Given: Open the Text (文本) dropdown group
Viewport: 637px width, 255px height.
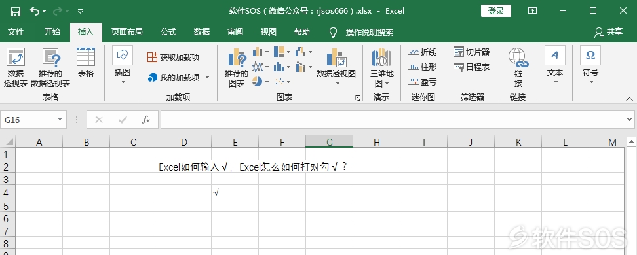Looking at the screenshot, I should (555, 65).
